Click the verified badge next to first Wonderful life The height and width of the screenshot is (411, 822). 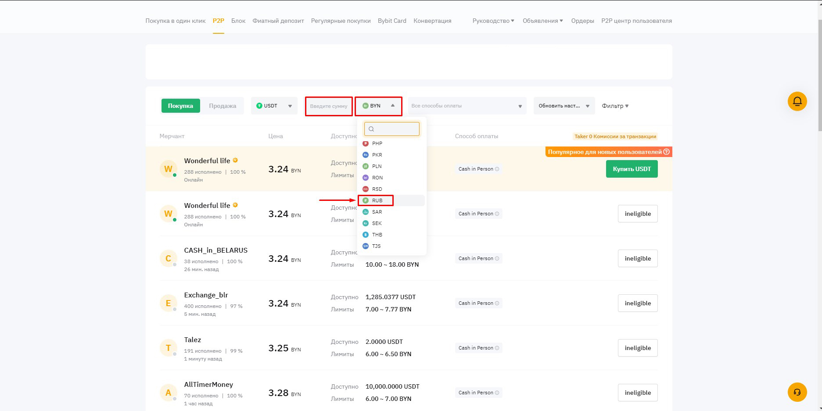(235, 160)
